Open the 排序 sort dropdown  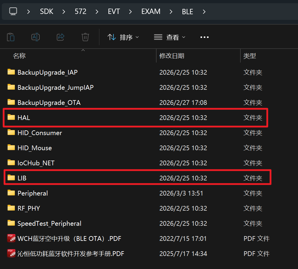click(123, 37)
